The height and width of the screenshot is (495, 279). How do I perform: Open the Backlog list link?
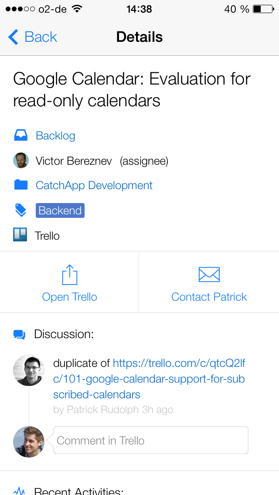point(55,136)
